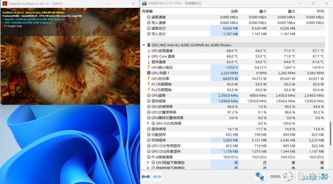Select the GPU总功率 current value 64.974 W
The width and height of the screenshot is (333, 184).
click(230, 79)
